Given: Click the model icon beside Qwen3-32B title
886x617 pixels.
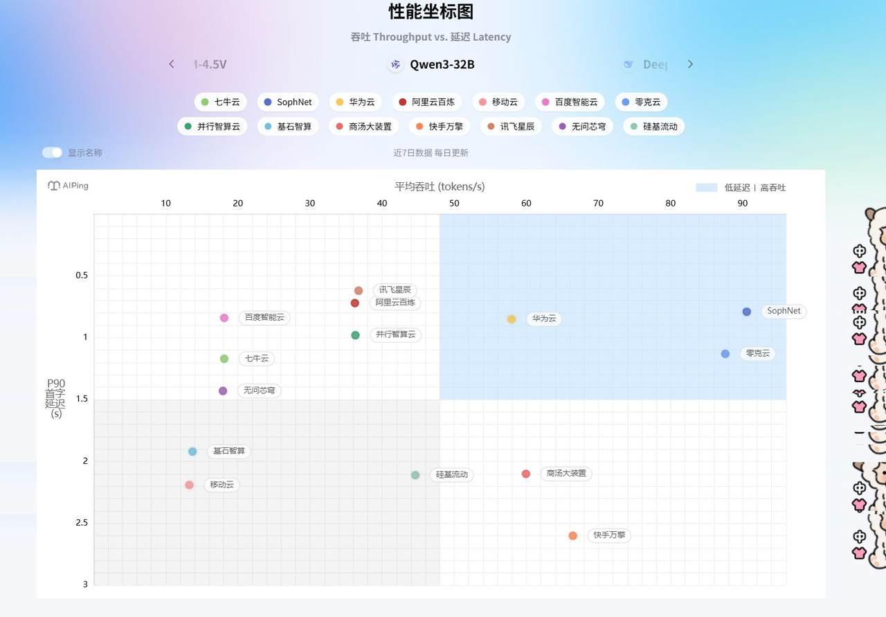Looking at the screenshot, I should coord(395,64).
